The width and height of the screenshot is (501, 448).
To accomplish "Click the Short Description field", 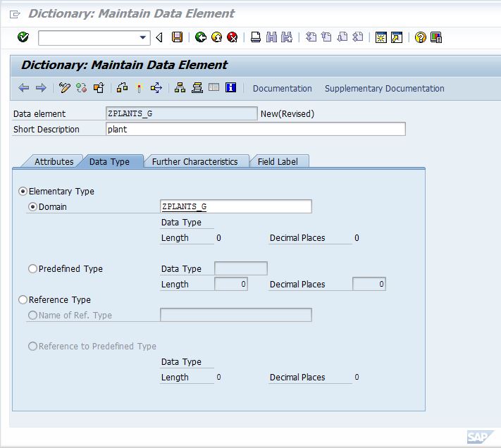I will [x=256, y=129].
